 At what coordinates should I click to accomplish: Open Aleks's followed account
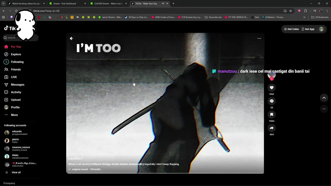[20, 157]
